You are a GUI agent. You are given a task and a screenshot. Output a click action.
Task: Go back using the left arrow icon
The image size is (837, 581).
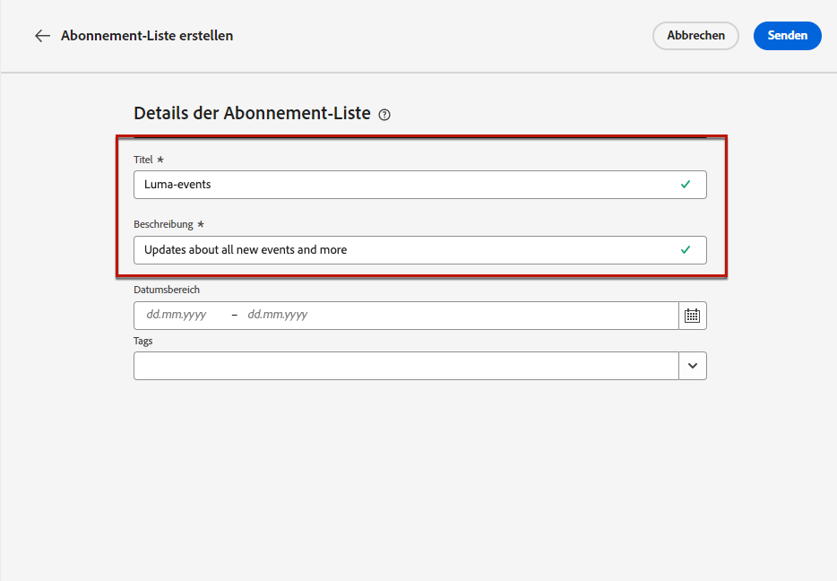pyautogui.click(x=42, y=36)
